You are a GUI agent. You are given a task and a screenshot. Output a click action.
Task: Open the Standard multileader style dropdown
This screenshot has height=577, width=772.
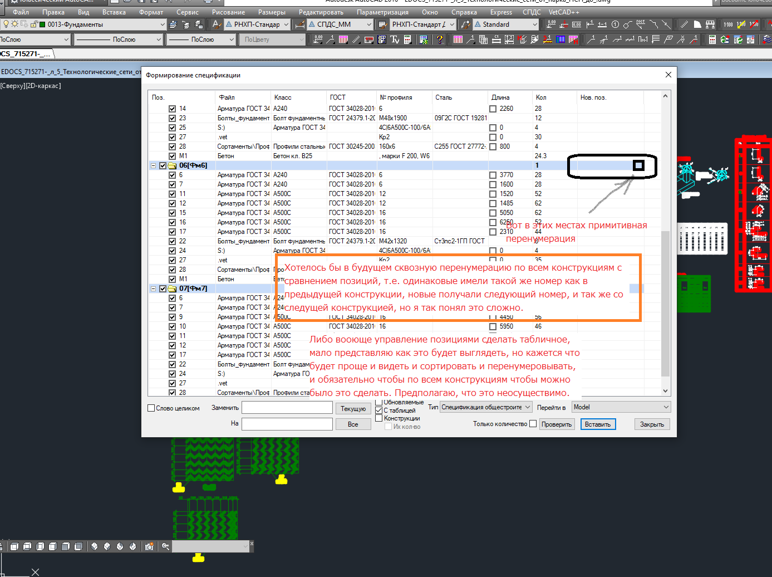535,25
